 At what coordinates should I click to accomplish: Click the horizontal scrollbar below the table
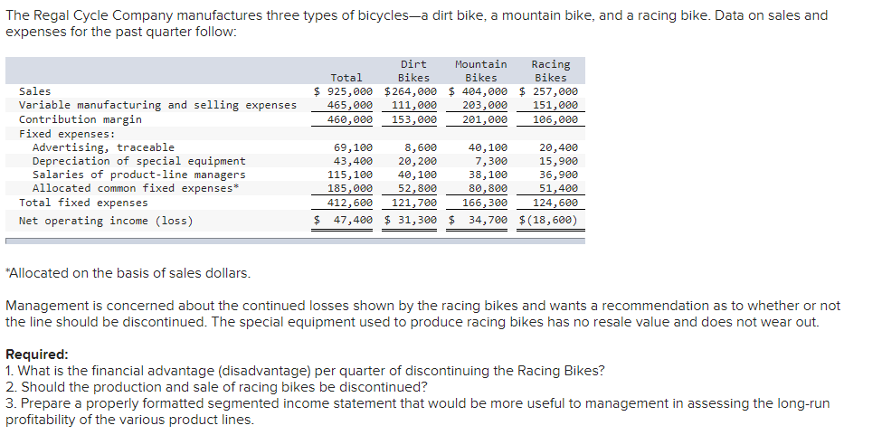click(295, 241)
